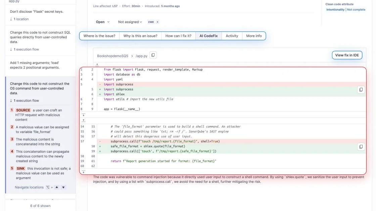Navigate to previous location with up arrow
376x211 pixels.
pyautogui.click(x=57, y=187)
